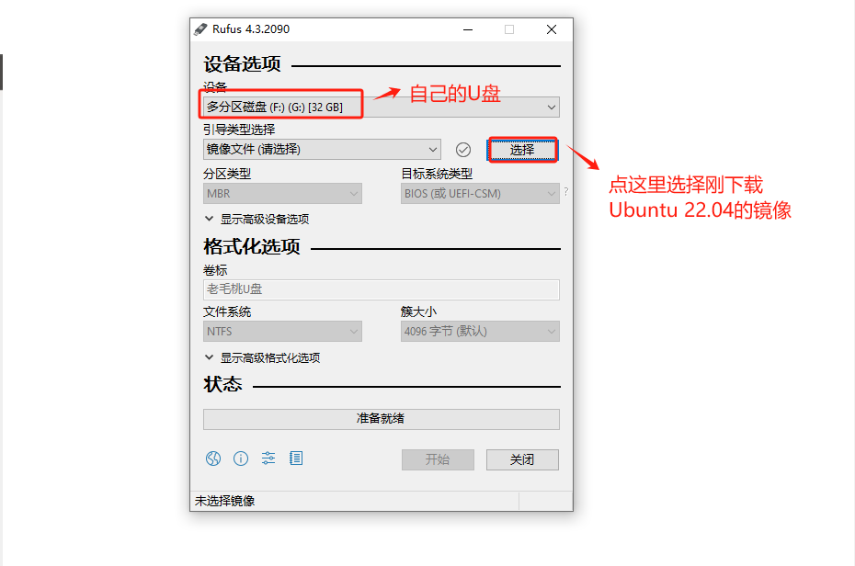Image resolution: width=855 pixels, height=566 pixels.
Task: Expand 显示高级设备选项
Action: click(x=256, y=219)
